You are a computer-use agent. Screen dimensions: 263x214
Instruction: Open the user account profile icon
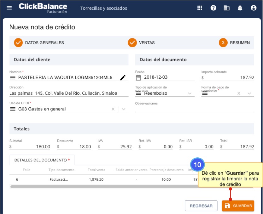pos(253,8)
